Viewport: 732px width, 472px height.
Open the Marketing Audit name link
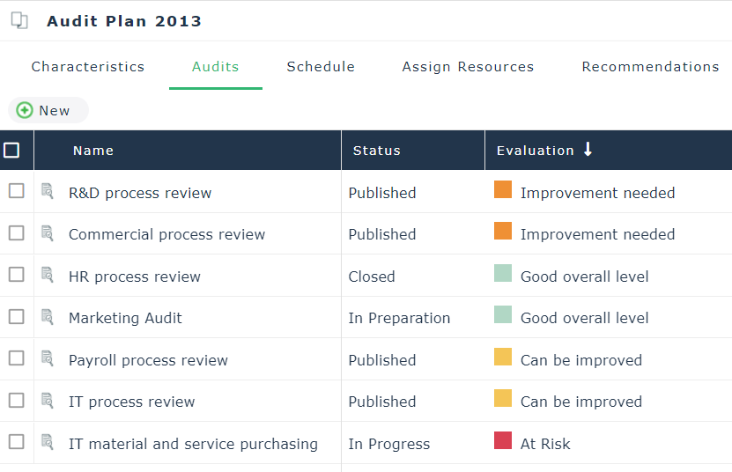[x=125, y=318]
